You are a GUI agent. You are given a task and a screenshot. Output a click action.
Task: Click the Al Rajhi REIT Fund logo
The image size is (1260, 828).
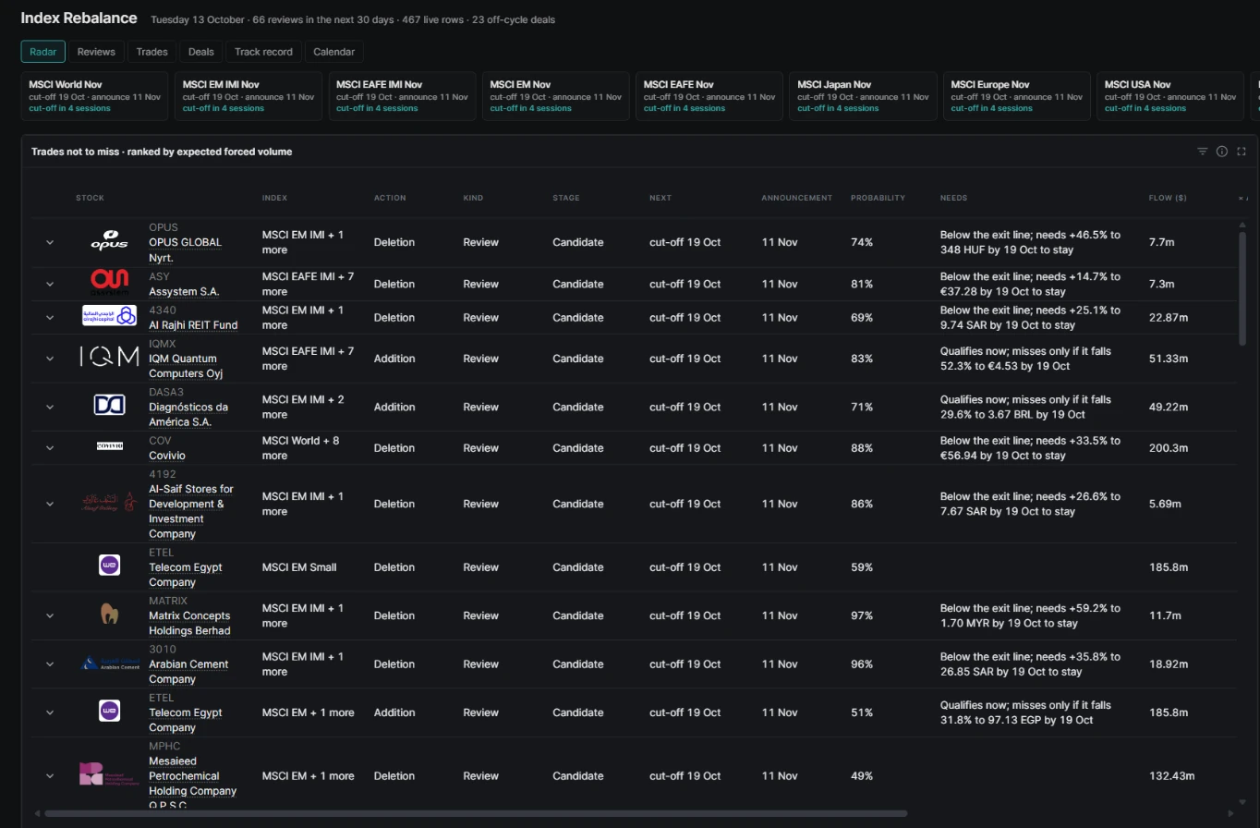coord(109,317)
